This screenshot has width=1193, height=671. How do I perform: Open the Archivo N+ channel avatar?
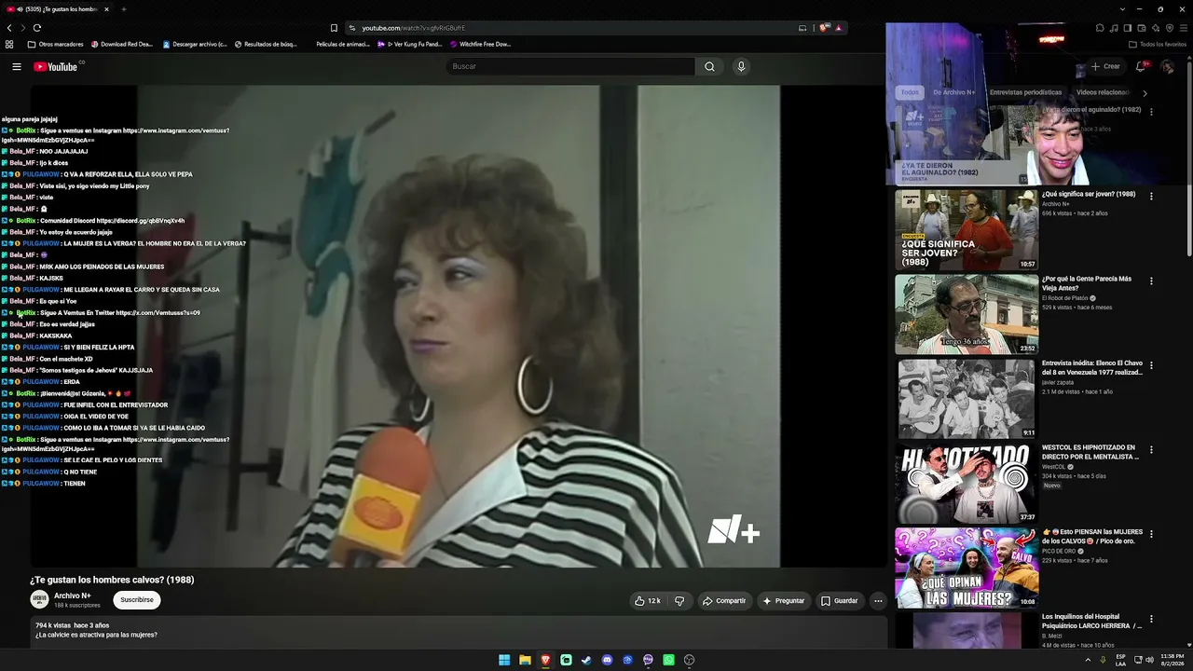coord(39,599)
